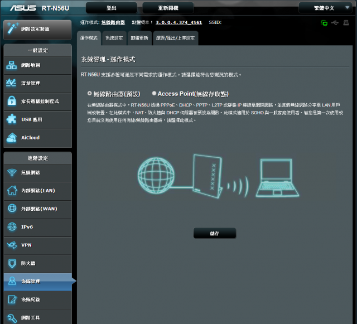Click the USB status icon in header

(x=335, y=22)
